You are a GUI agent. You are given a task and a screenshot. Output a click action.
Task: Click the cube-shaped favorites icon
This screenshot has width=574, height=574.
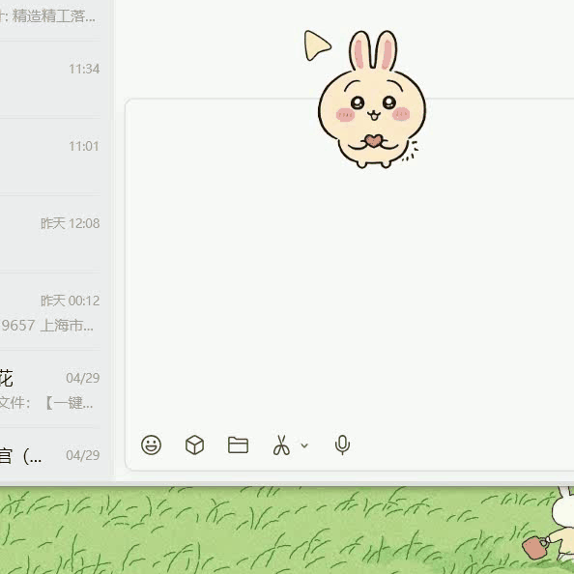click(194, 445)
